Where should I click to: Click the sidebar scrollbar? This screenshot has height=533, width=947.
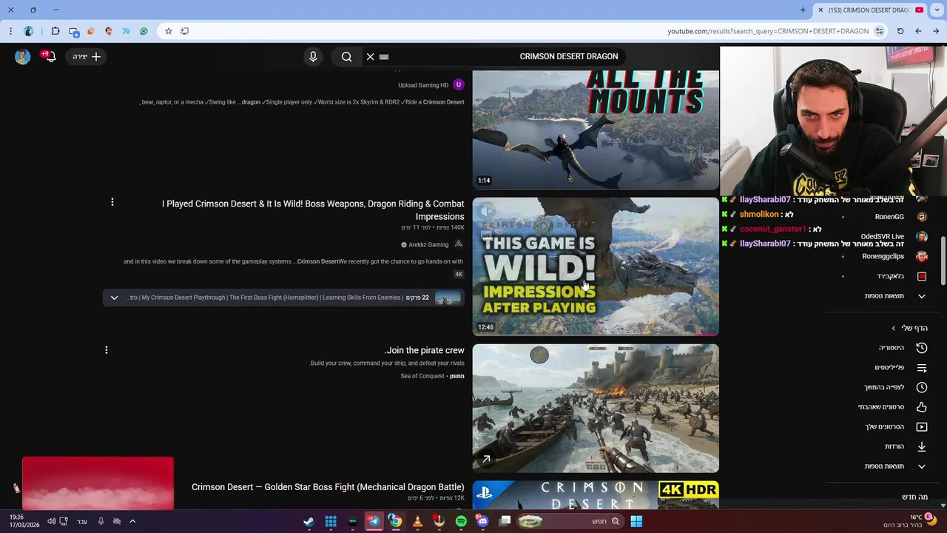tap(943, 261)
